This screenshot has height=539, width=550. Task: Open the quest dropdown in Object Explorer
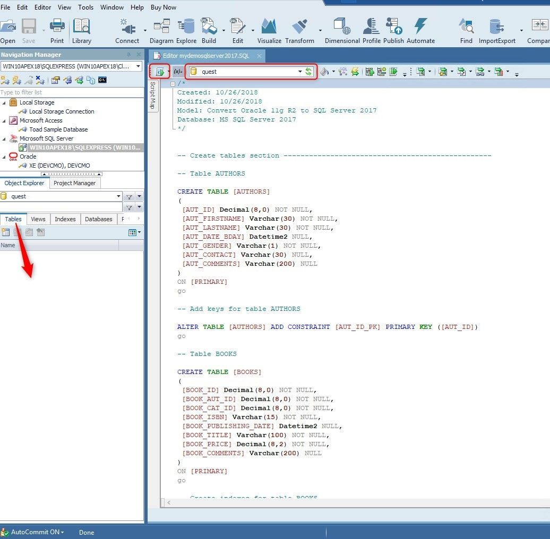tap(118, 196)
